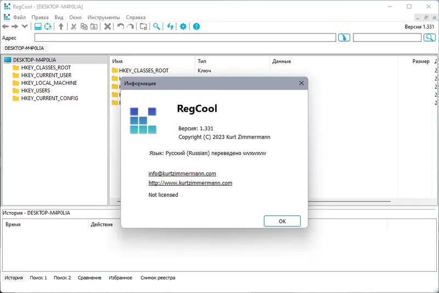The height and width of the screenshot is (293, 439).
Task: Click the Undo arrow icon
Action: tap(120, 26)
